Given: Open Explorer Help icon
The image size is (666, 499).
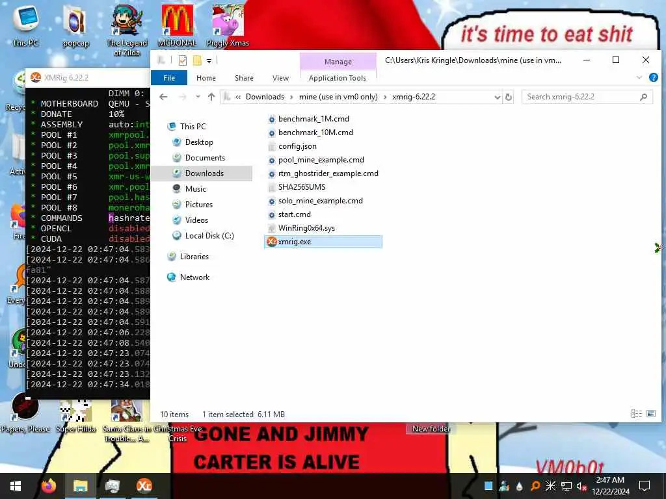Looking at the screenshot, I should click(653, 78).
